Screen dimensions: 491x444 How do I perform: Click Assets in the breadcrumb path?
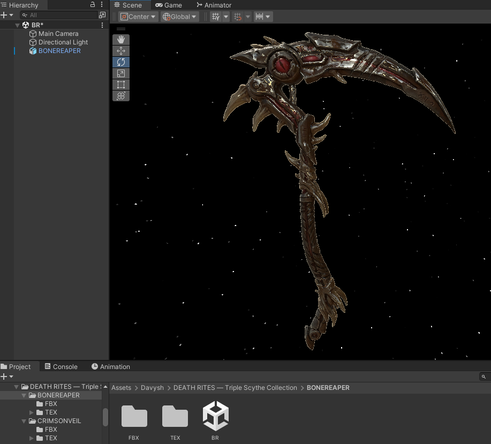click(x=121, y=388)
